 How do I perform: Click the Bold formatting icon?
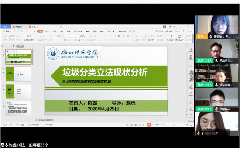[65, 39]
